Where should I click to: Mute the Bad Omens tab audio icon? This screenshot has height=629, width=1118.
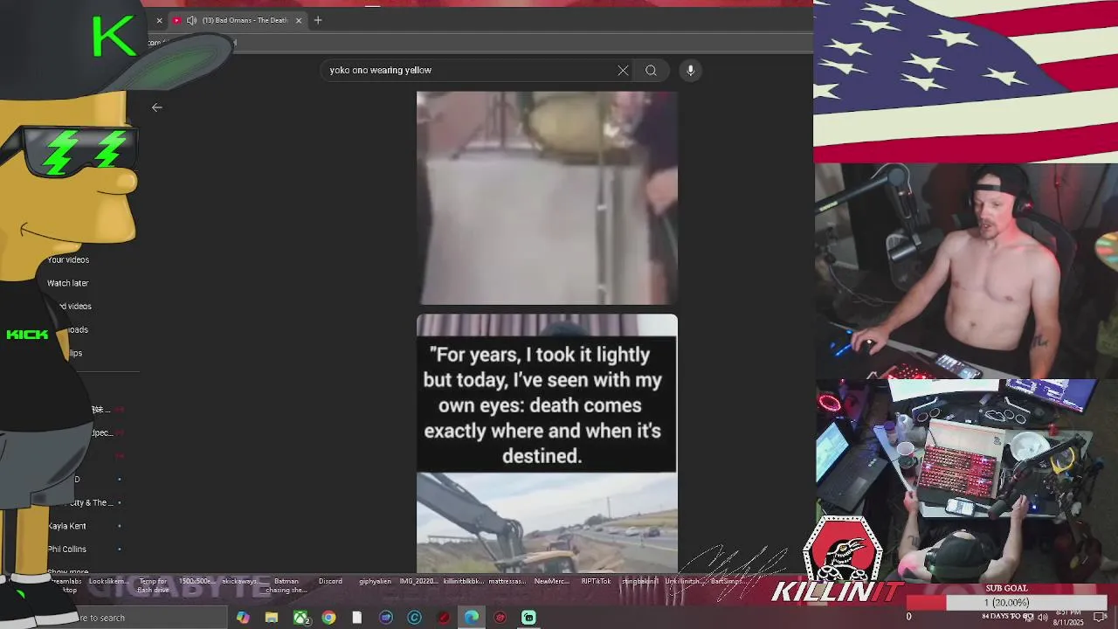[x=191, y=20]
